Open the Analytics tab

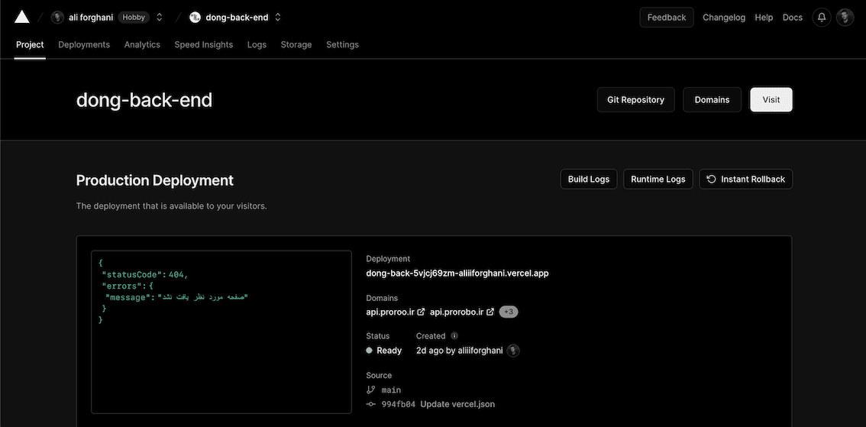click(142, 45)
